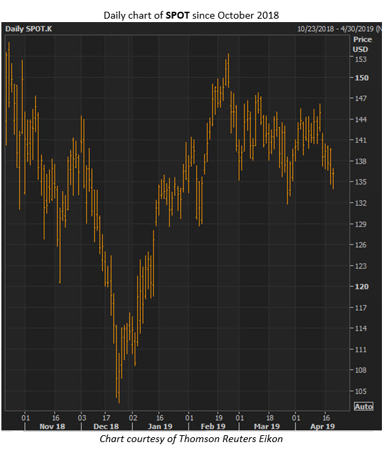Select the Dec 18 month label
Viewport: 384px width, 449px height.
(x=106, y=426)
